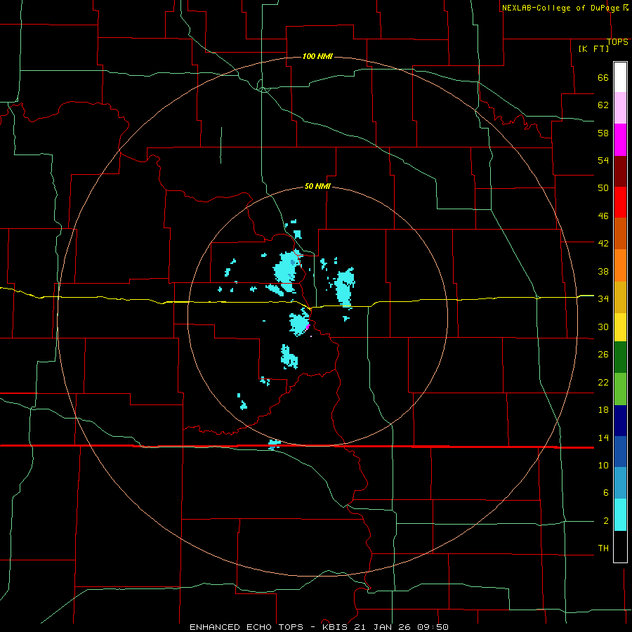Click the '21 JAN 26' date text
Image resolution: width=632 pixels, height=632 pixels.
tap(383, 627)
